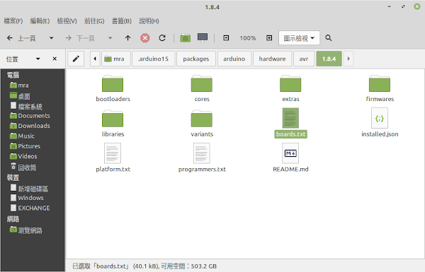This screenshot has width=425, height=272.
Task: Open Documents in the sidebar
Action: (30, 116)
